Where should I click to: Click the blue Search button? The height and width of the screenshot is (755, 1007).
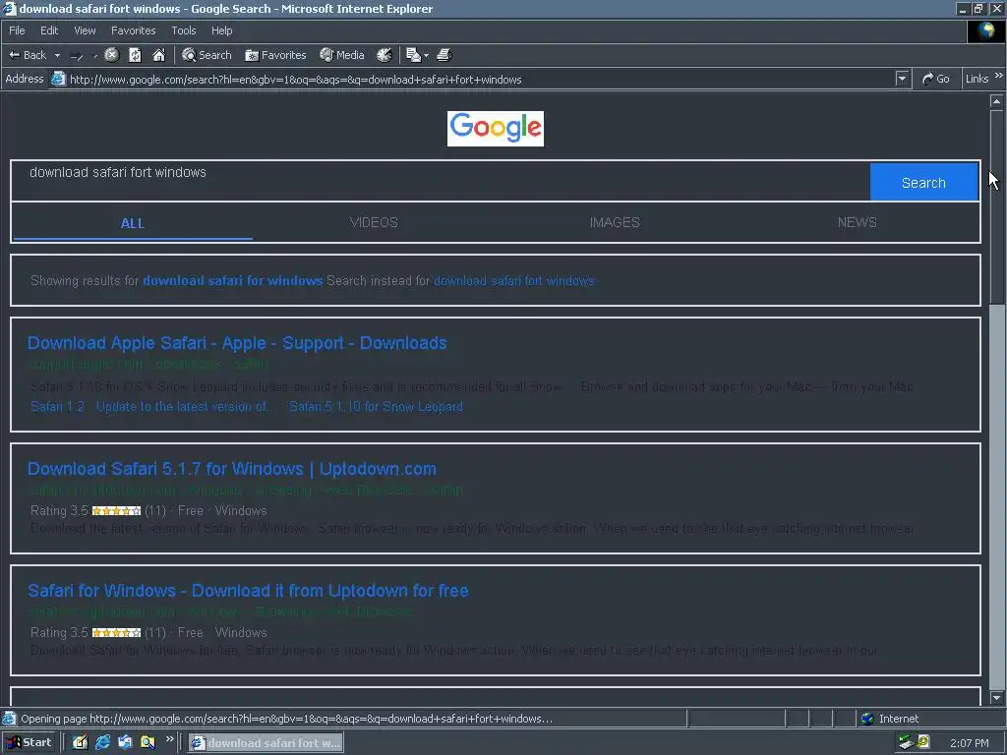pyautogui.click(x=923, y=182)
